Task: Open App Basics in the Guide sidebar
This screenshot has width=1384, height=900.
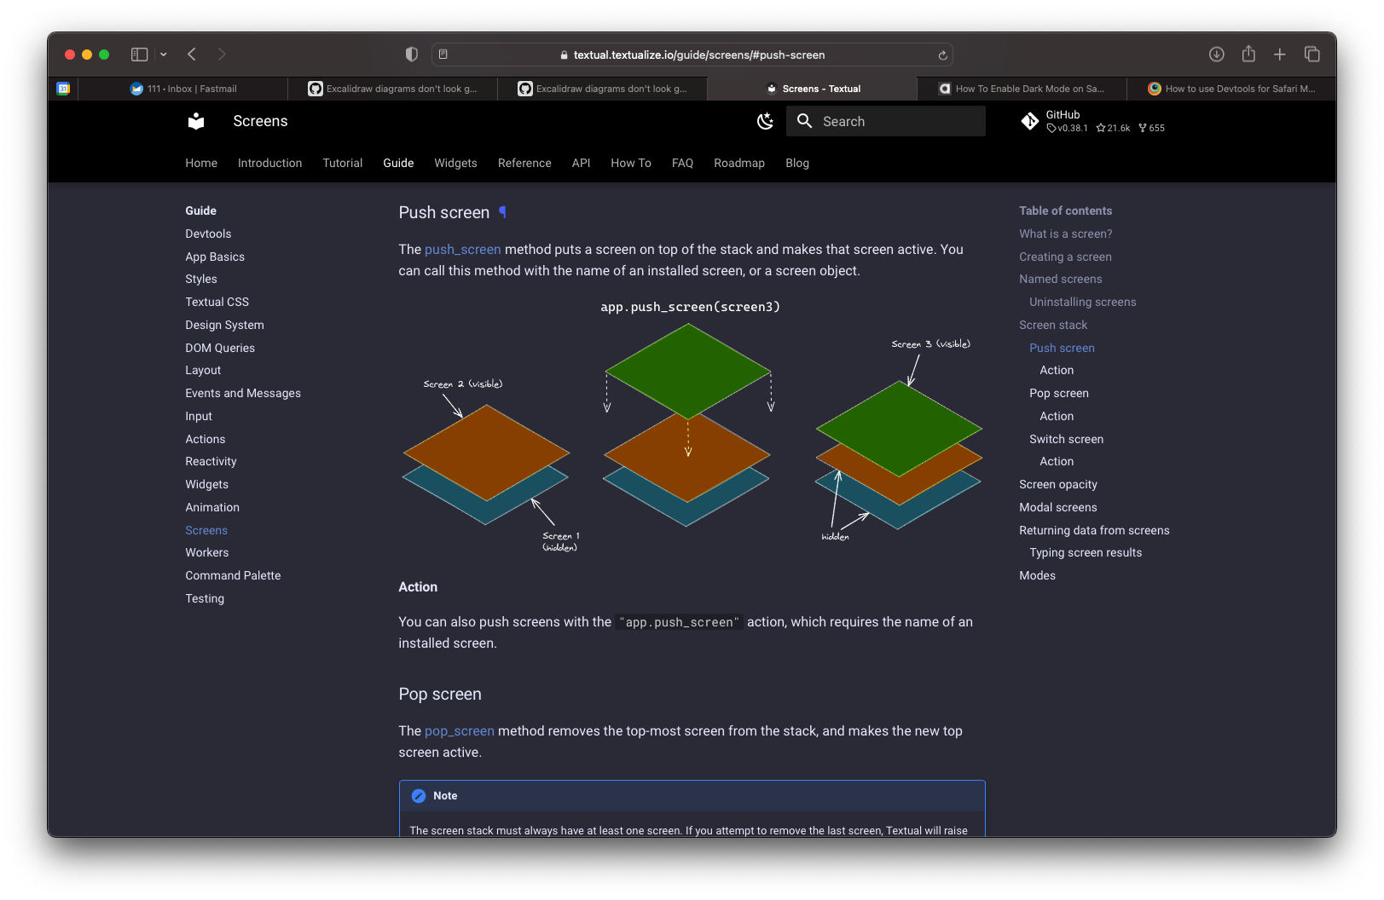Action: tap(215, 257)
